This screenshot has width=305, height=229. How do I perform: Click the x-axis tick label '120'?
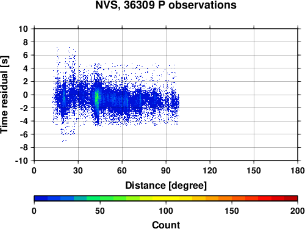point(210,170)
